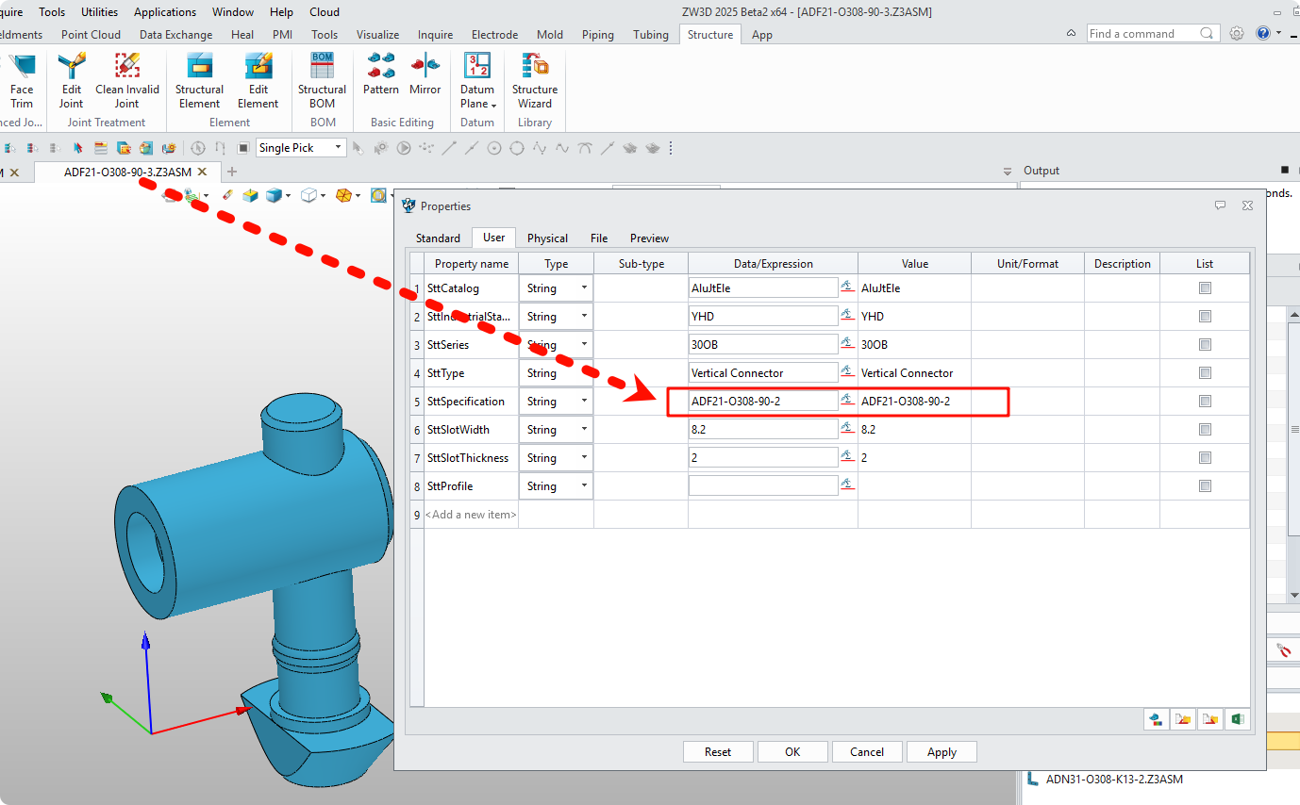Open the Utilities menu
Image resolution: width=1300 pixels, height=805 pixels.
99,12
